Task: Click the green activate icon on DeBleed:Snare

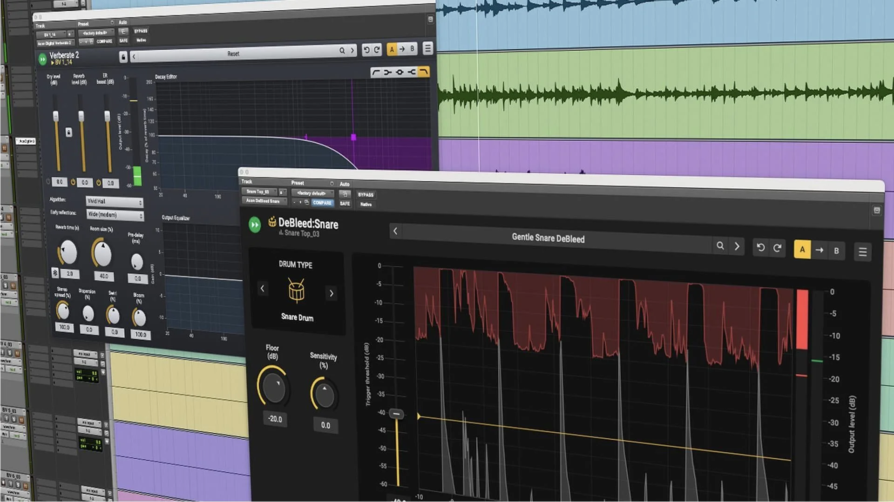Action: click(255, 225)
